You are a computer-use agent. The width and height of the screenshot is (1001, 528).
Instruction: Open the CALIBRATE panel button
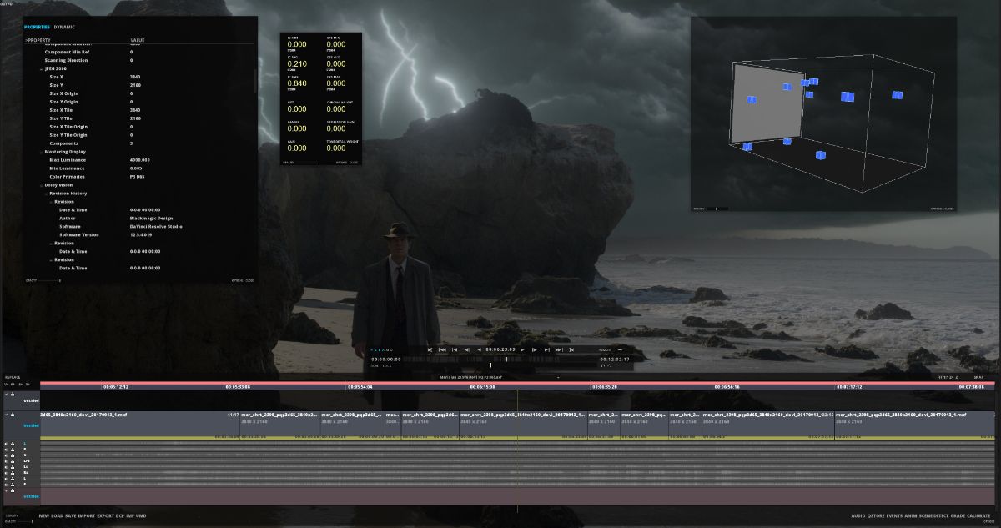point(978,516)
